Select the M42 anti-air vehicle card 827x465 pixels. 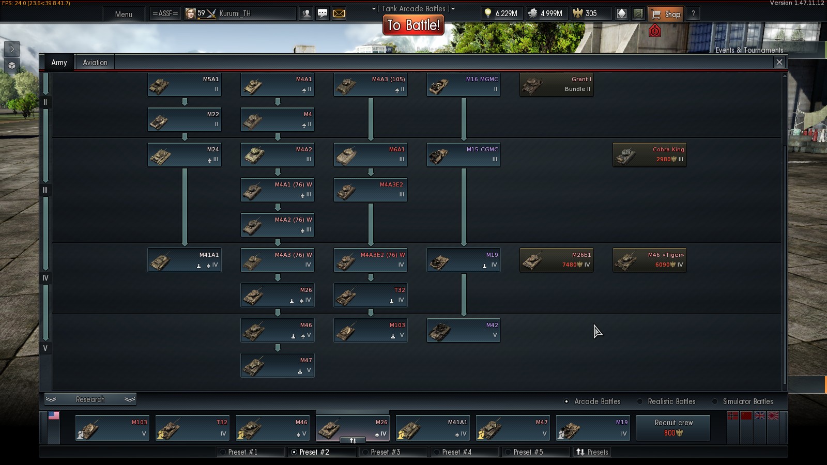(x=464, y=331)
